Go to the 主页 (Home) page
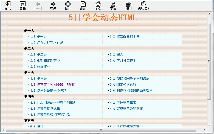 pos(98,6)
